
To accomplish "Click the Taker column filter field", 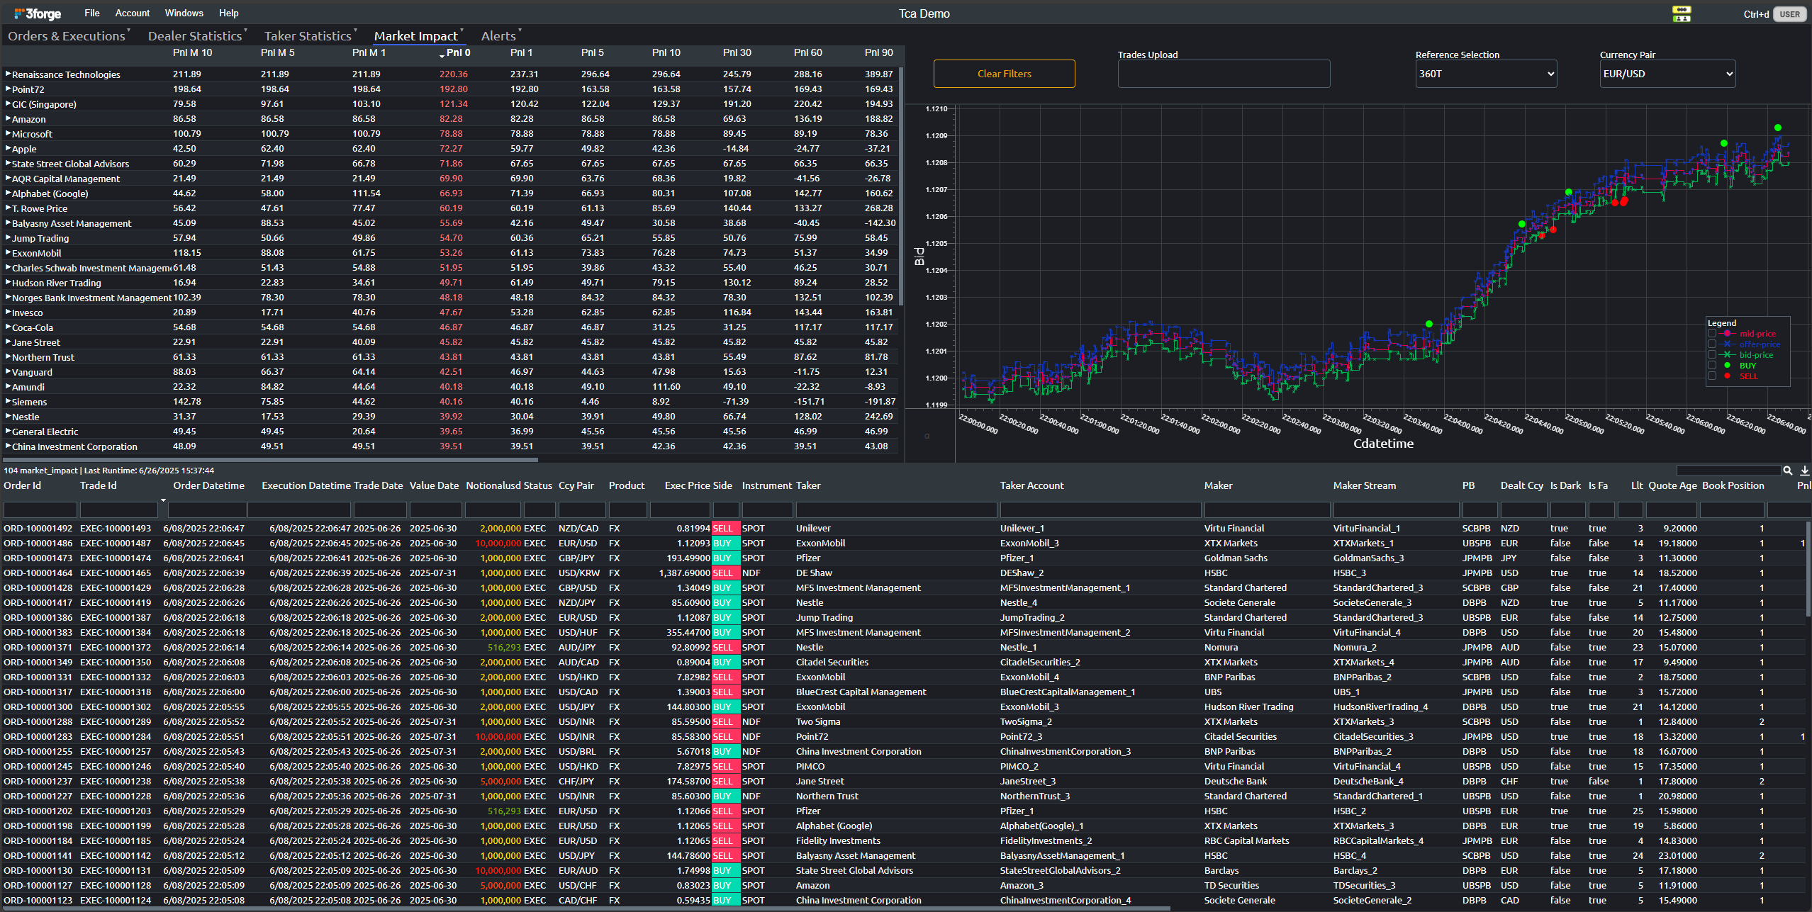I will tap(896, 510).
